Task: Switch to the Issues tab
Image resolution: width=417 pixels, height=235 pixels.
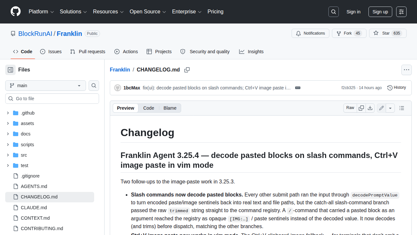Action: tap(51, 52)
